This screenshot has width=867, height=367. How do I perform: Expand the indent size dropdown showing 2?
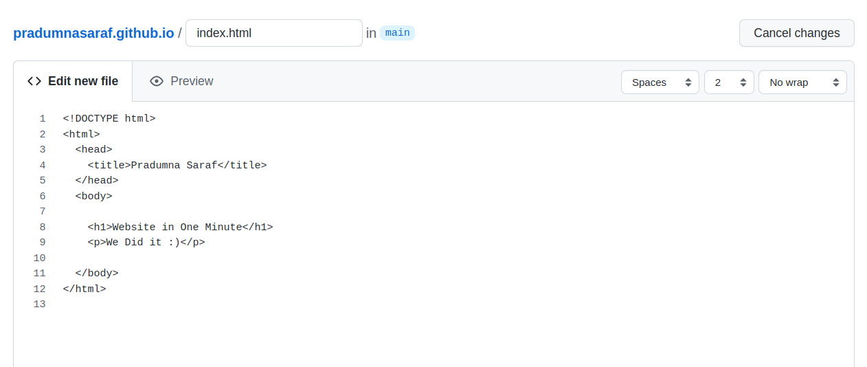[729, 82]
